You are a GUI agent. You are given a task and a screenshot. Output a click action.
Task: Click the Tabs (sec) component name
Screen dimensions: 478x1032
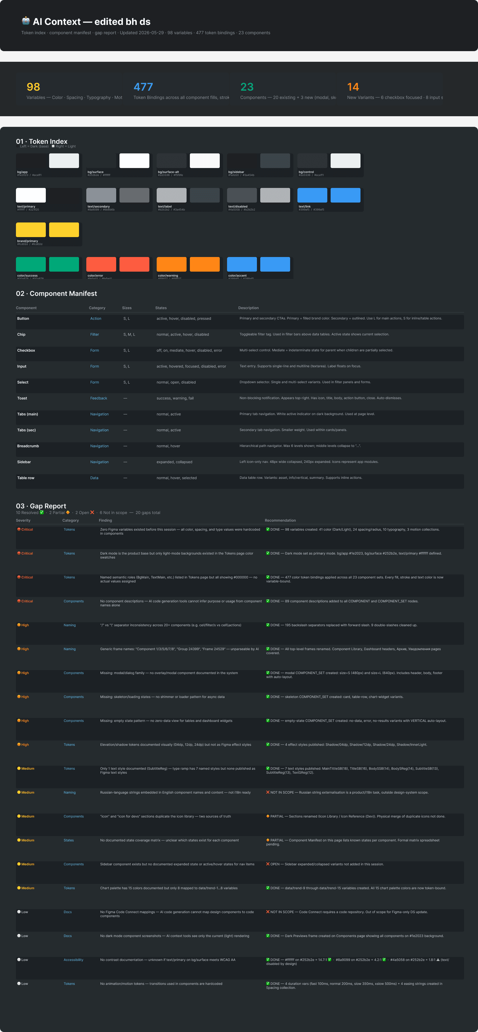coord(27,430)
